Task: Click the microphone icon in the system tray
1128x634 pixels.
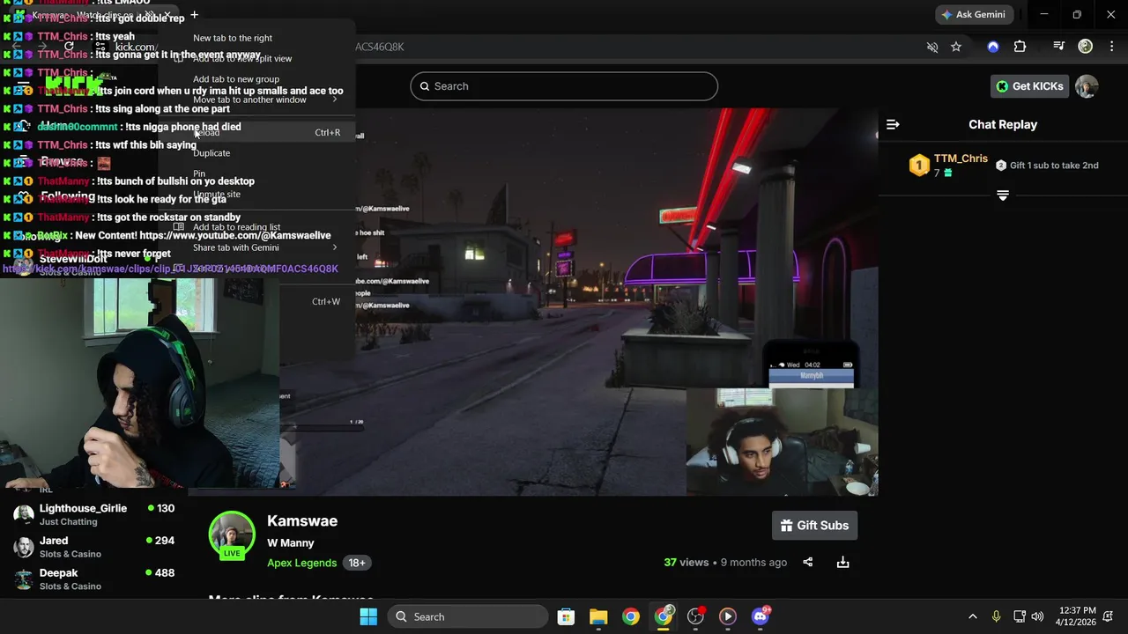Action: [x=997, y=616]
